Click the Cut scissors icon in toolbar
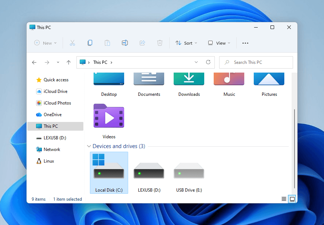Screen dimensions: 324x225 (x=72, y=43)
